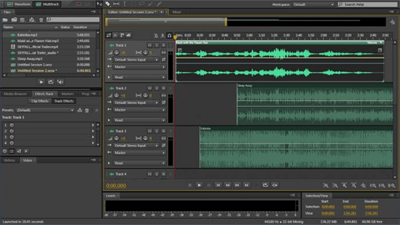Open the Mixer tab
Screen dimensions: 400x225
click(177, 12)
